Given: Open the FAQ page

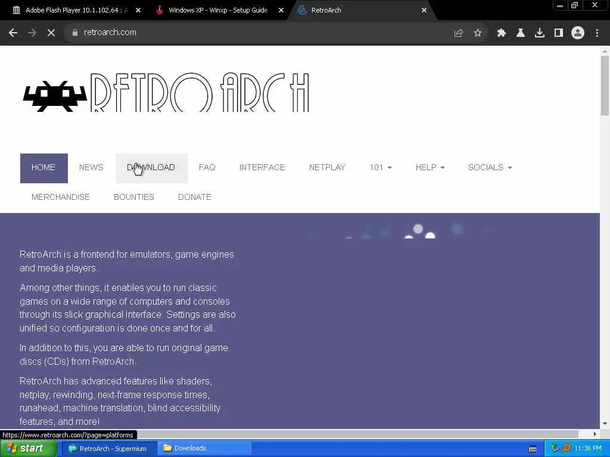Looking at the screenshot, I should click(x=207, y=167).
